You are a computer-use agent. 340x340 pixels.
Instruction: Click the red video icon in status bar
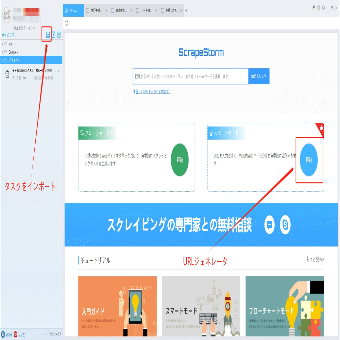pyautogui.click(x=15, y=334)
